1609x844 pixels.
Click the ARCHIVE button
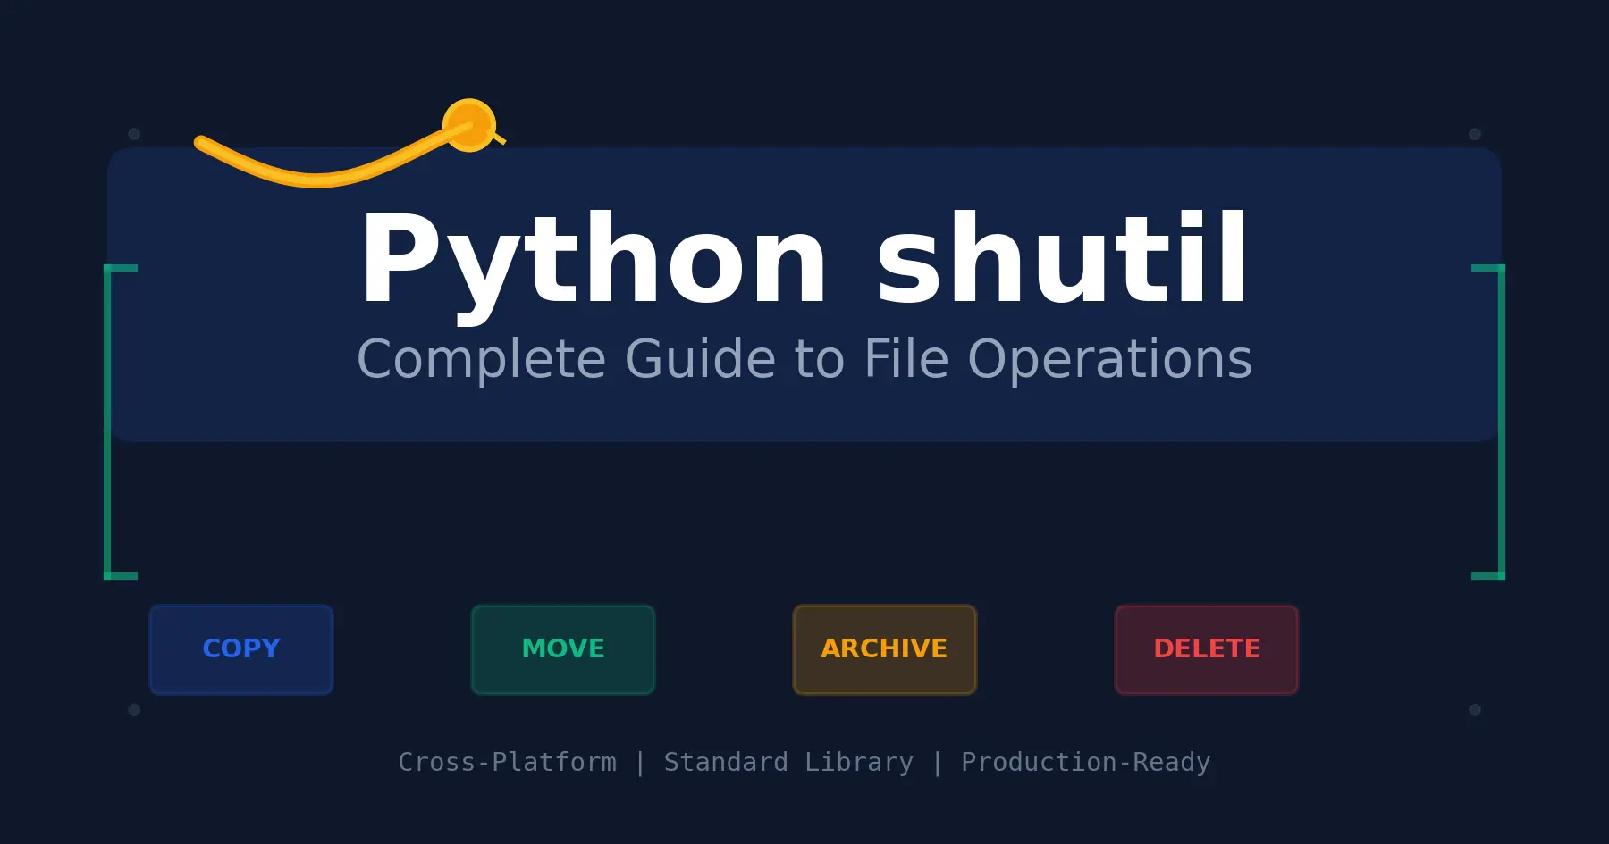click(x=885, y=649)
